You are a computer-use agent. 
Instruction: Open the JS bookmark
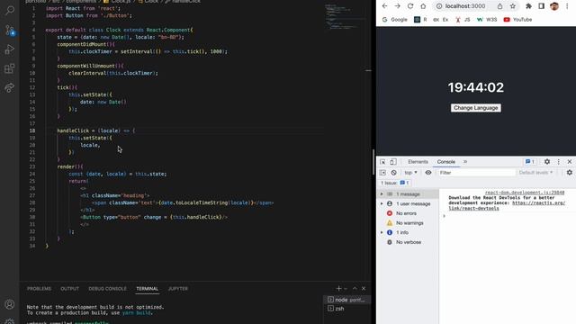pyautogui.click(x=463, y=20)
